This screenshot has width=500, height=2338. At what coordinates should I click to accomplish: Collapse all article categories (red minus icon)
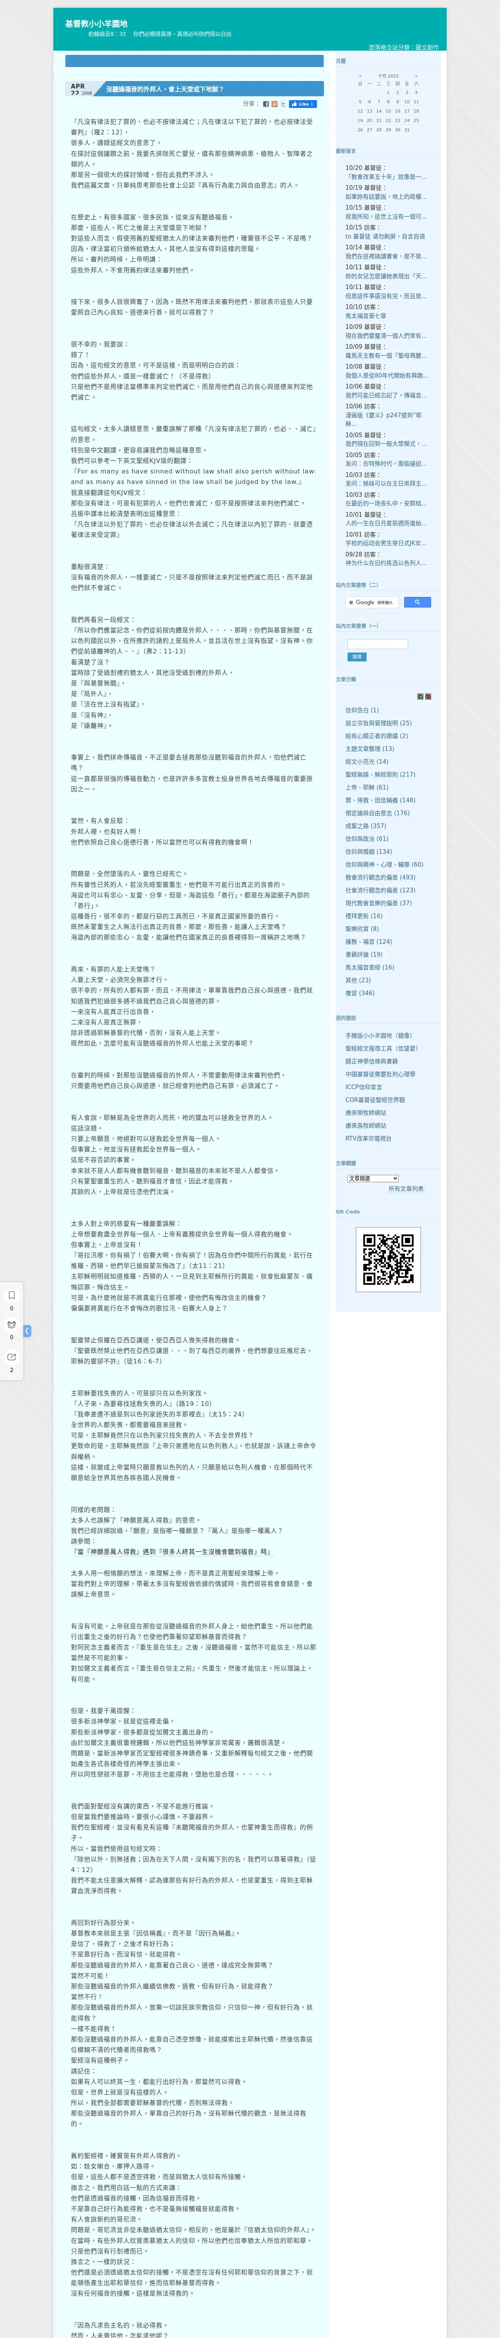pos(428,697)
